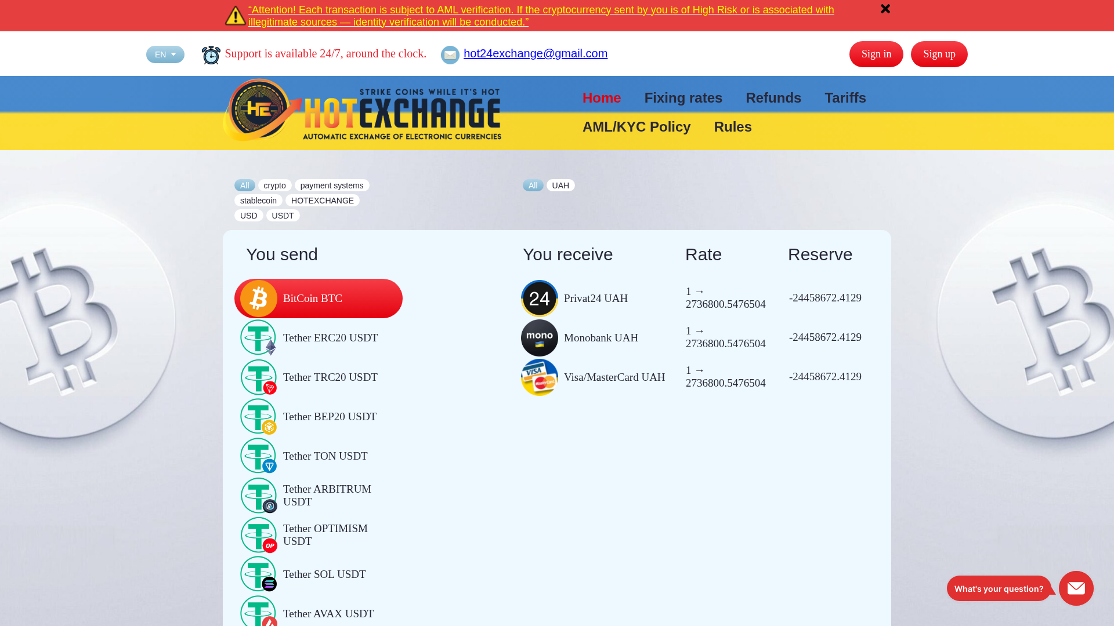
Task: Click the Rate column header
Action: click(x=703, y=254)
